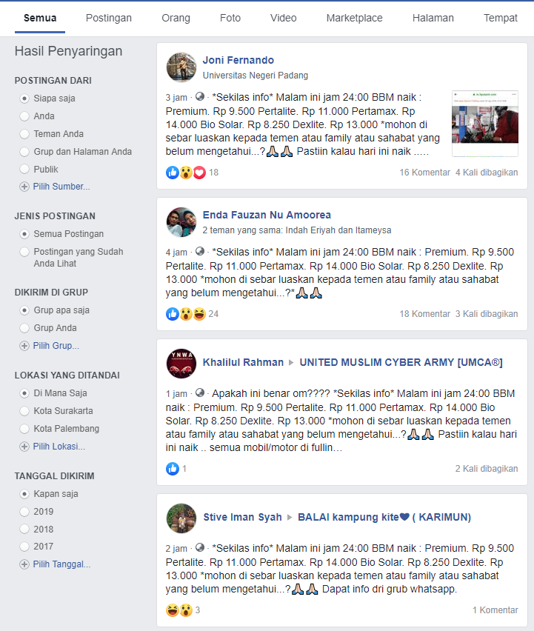The width and height of the screenshot is (534, 631).
Task: Open Joni Fernando's profile picture
Action: [x=181, y=67]
